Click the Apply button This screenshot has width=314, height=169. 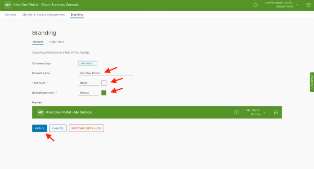(x=39, y=128)
